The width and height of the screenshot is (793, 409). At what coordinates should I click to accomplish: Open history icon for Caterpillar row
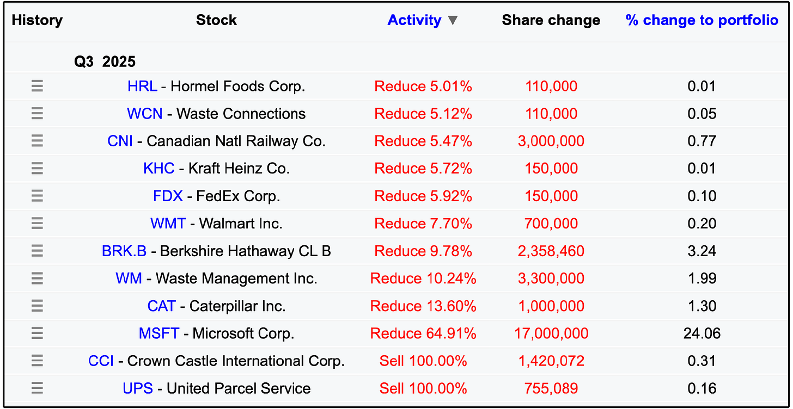click(37, 306)
